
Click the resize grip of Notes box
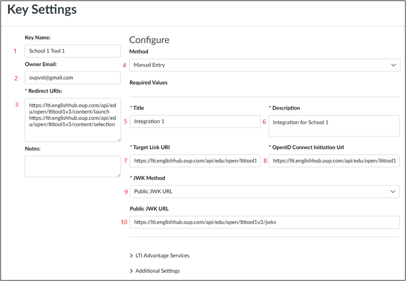[x=119, y=175]
